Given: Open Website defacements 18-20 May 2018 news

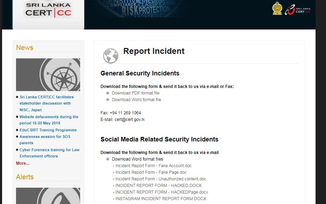Looking at the screenshot, I should pyautogui.click(x=49, y=120).
